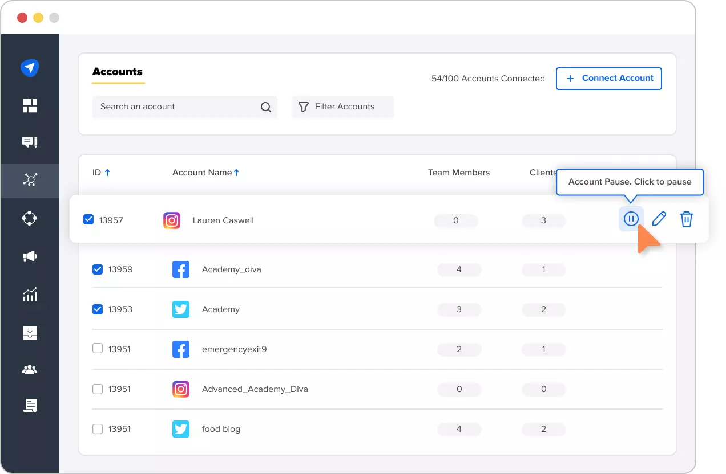Click the clients count for Advanced_Academy_Diva
Image resolution: width=726 pixels, height=474 pixels.
[543, 389]
